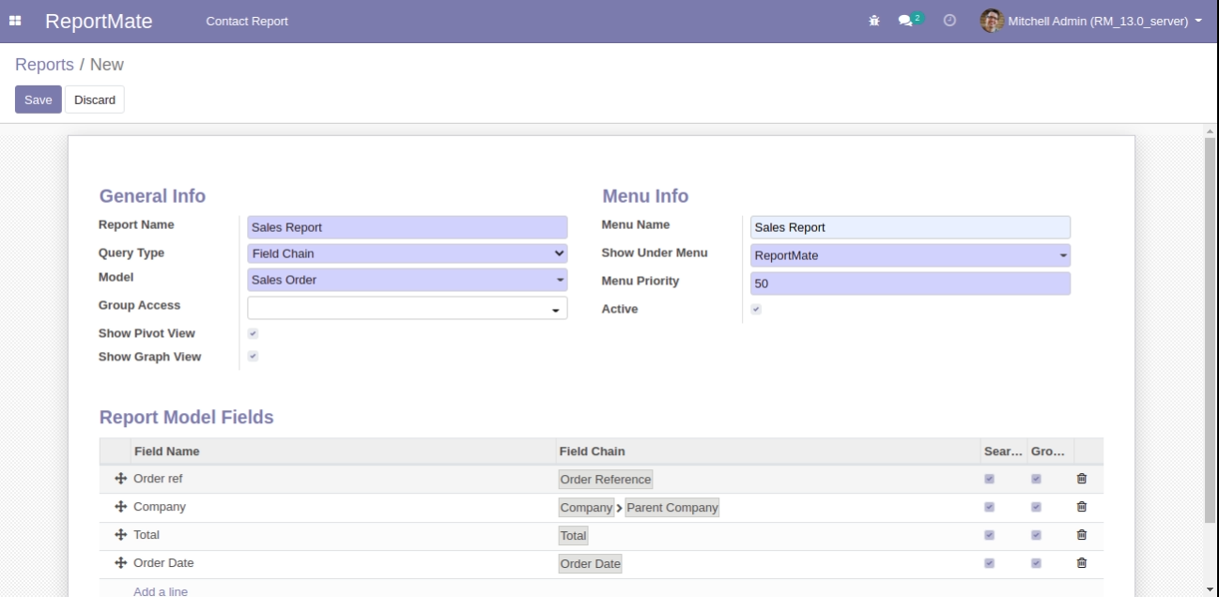Save the new report

(x=38, y=99)
